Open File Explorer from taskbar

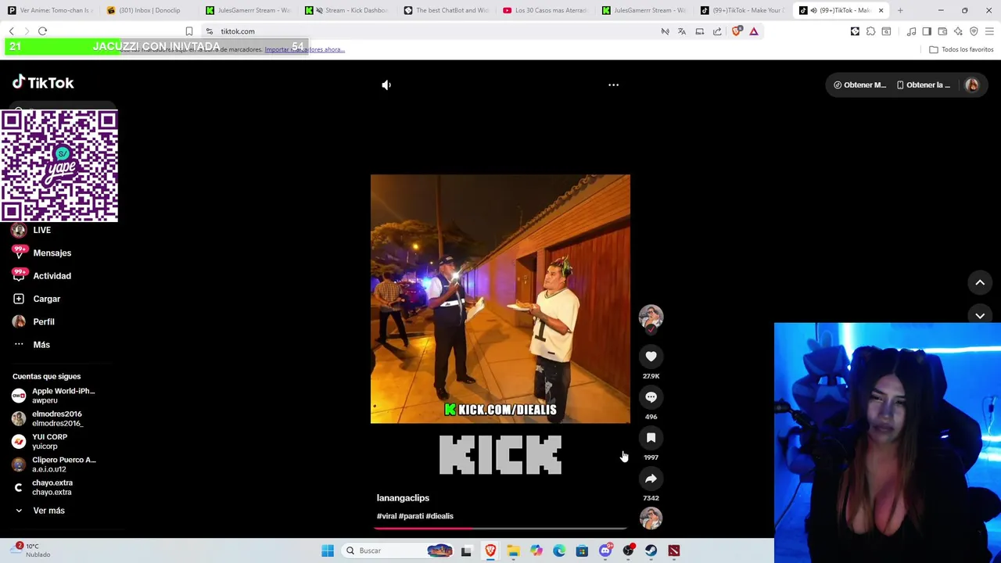[x=513, y=550]
